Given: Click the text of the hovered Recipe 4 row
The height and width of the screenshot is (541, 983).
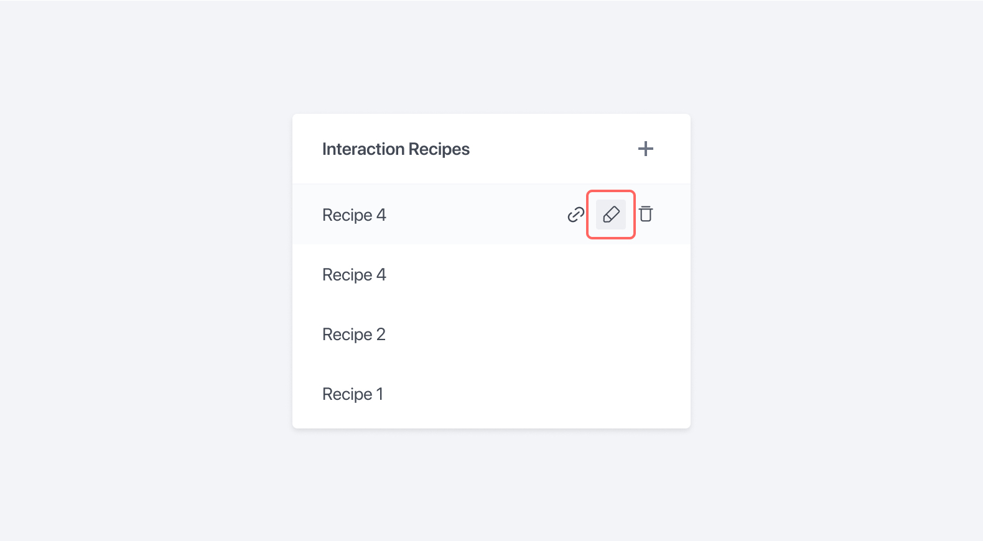Looking at the screenshot, I should [x=354, y=215].
